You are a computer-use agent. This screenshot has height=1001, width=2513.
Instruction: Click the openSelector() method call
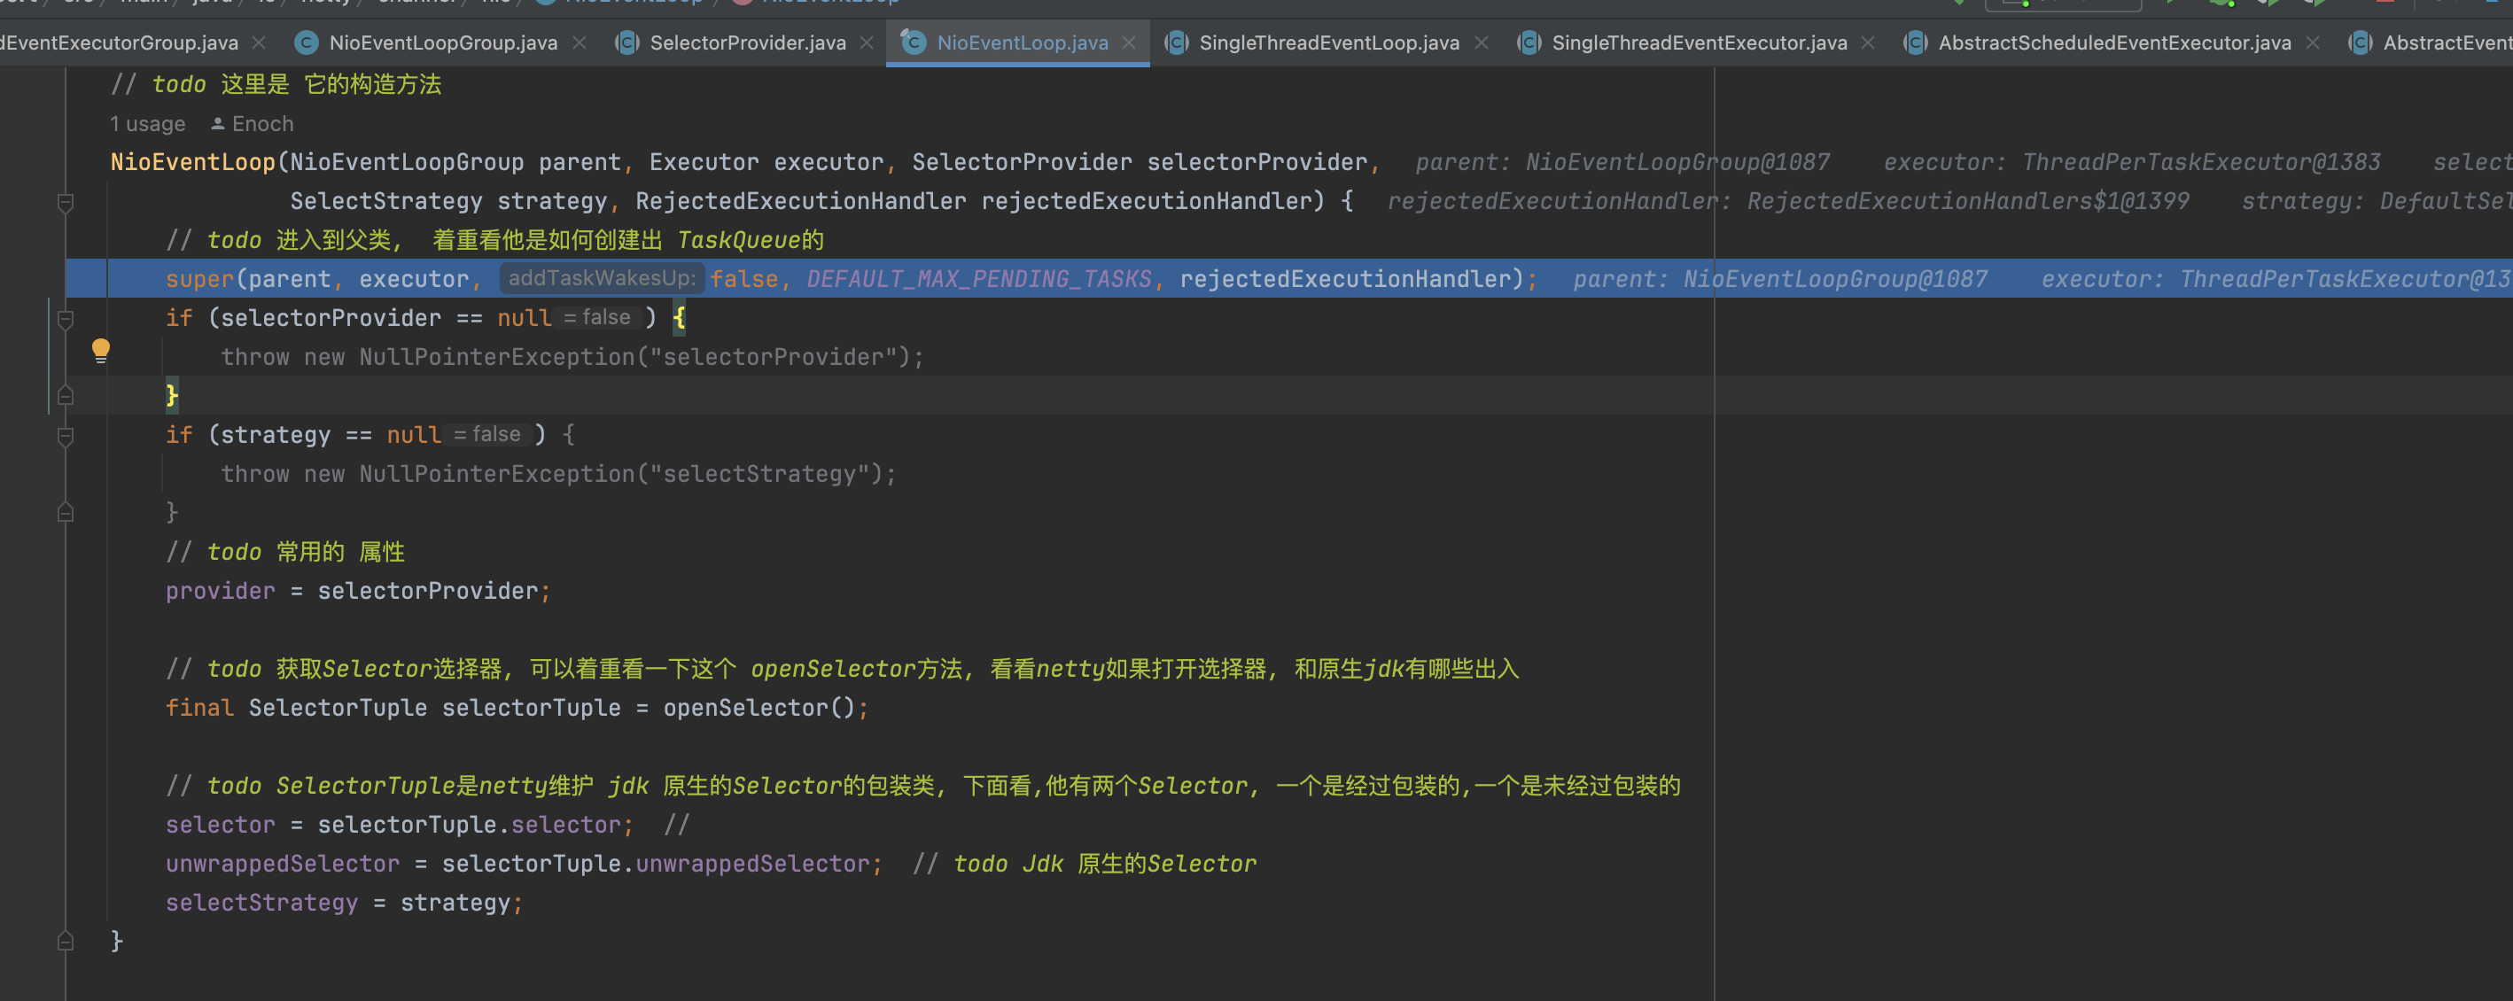click(759, 707)
